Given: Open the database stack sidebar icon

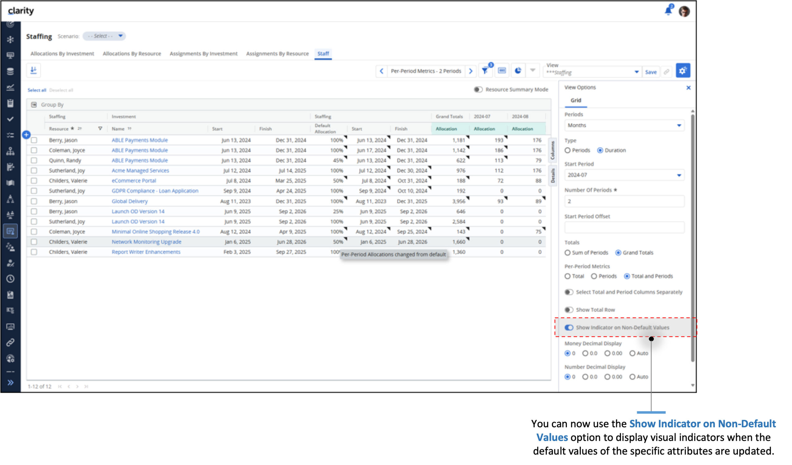Looking at the screenshot, I should tap(11, 72).
